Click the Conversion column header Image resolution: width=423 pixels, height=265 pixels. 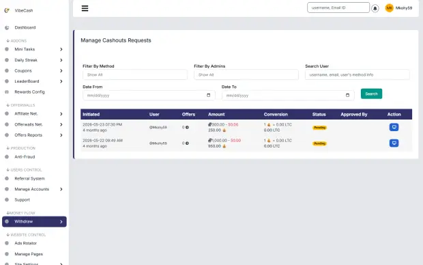[276, 114]
